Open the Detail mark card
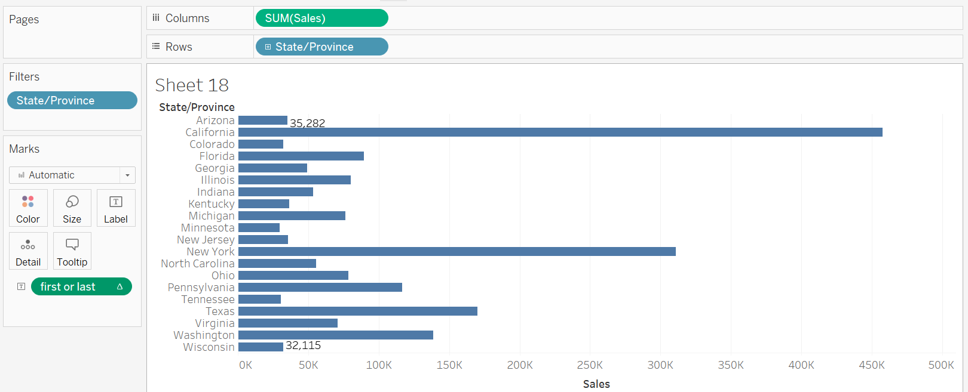 [x=28, y=251]
